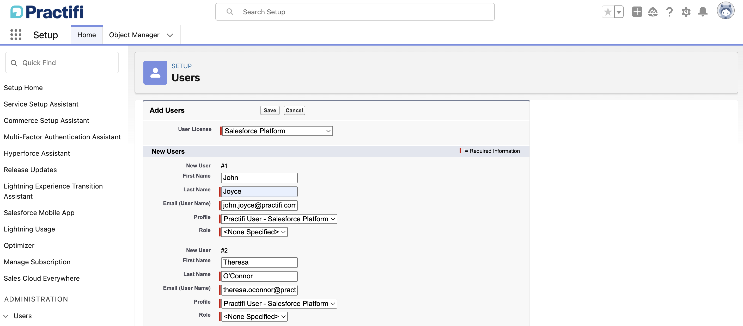Select Users under Administration

(x=23, y=316)
